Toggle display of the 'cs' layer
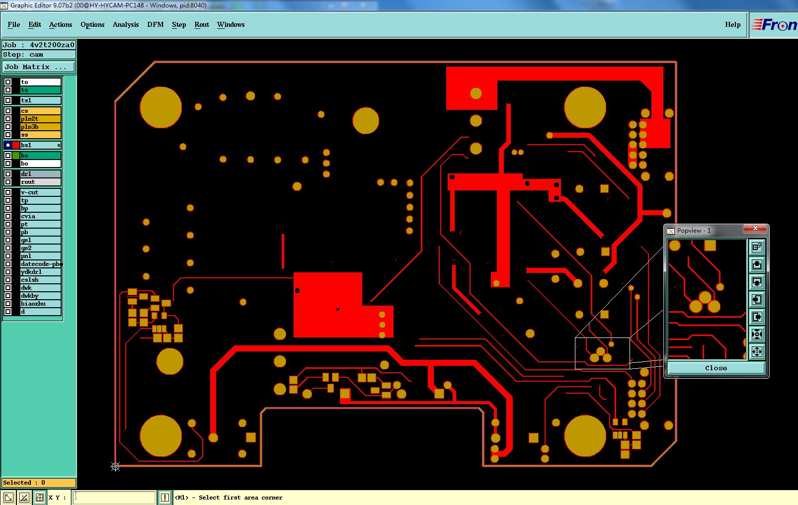This screenshot has width=798, height=505. coord(8,111)
